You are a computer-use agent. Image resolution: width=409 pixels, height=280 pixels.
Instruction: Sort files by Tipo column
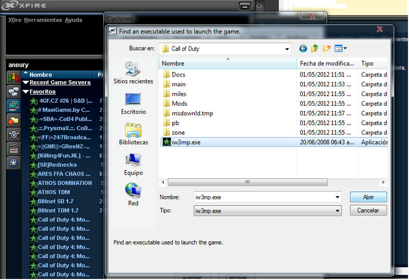(373, 63)
